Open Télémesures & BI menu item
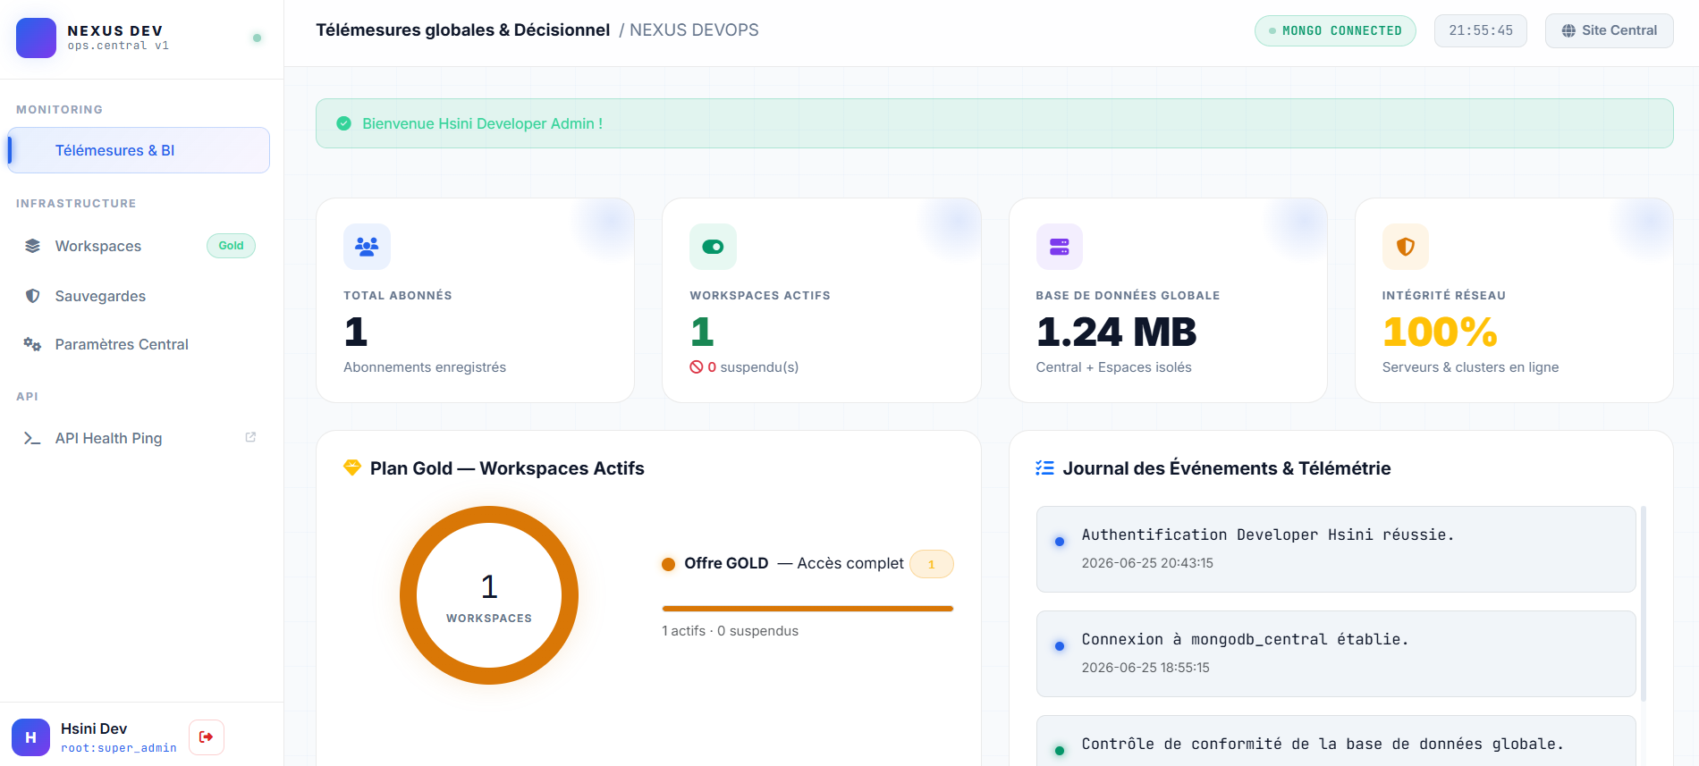 pos(139,150)
